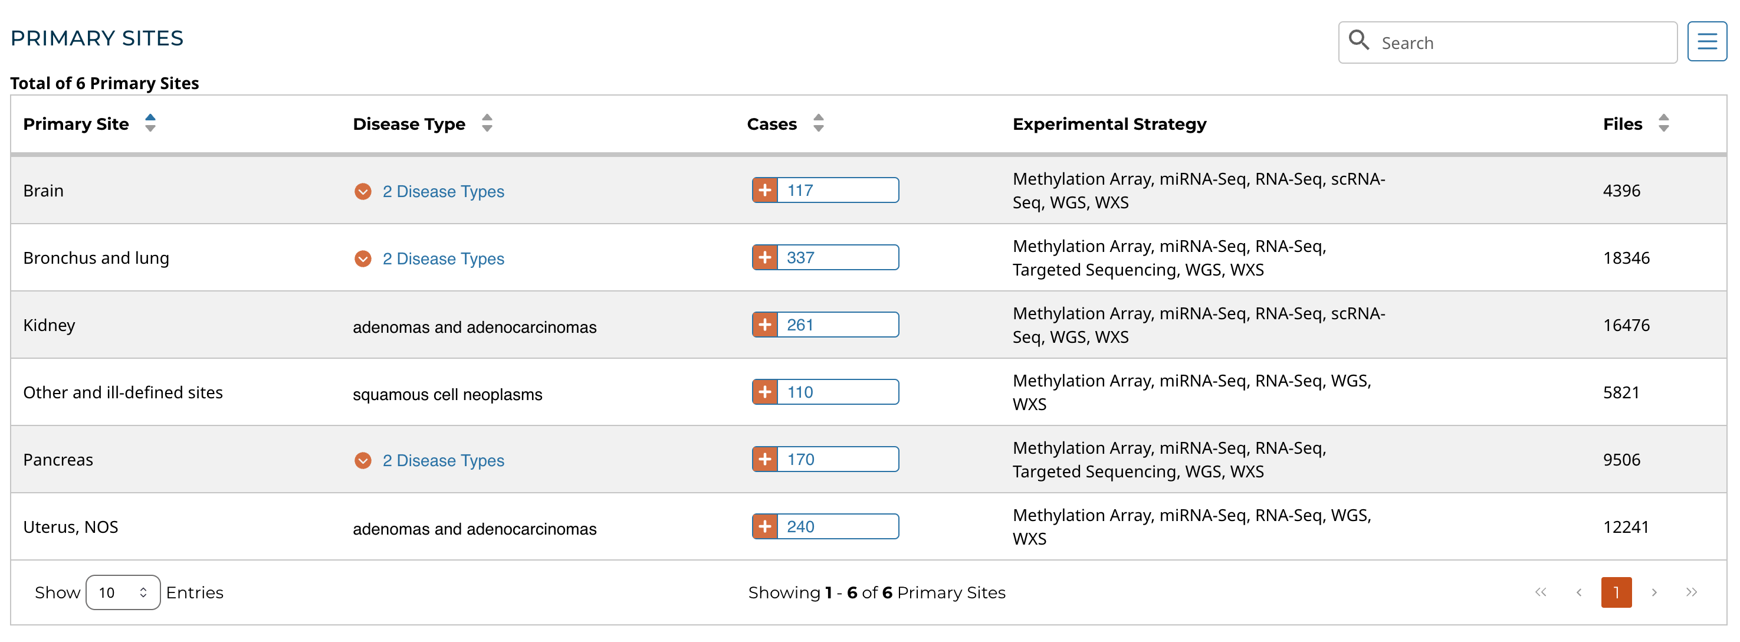
Task: Sort table by Files column
Action: [1663, 123]
